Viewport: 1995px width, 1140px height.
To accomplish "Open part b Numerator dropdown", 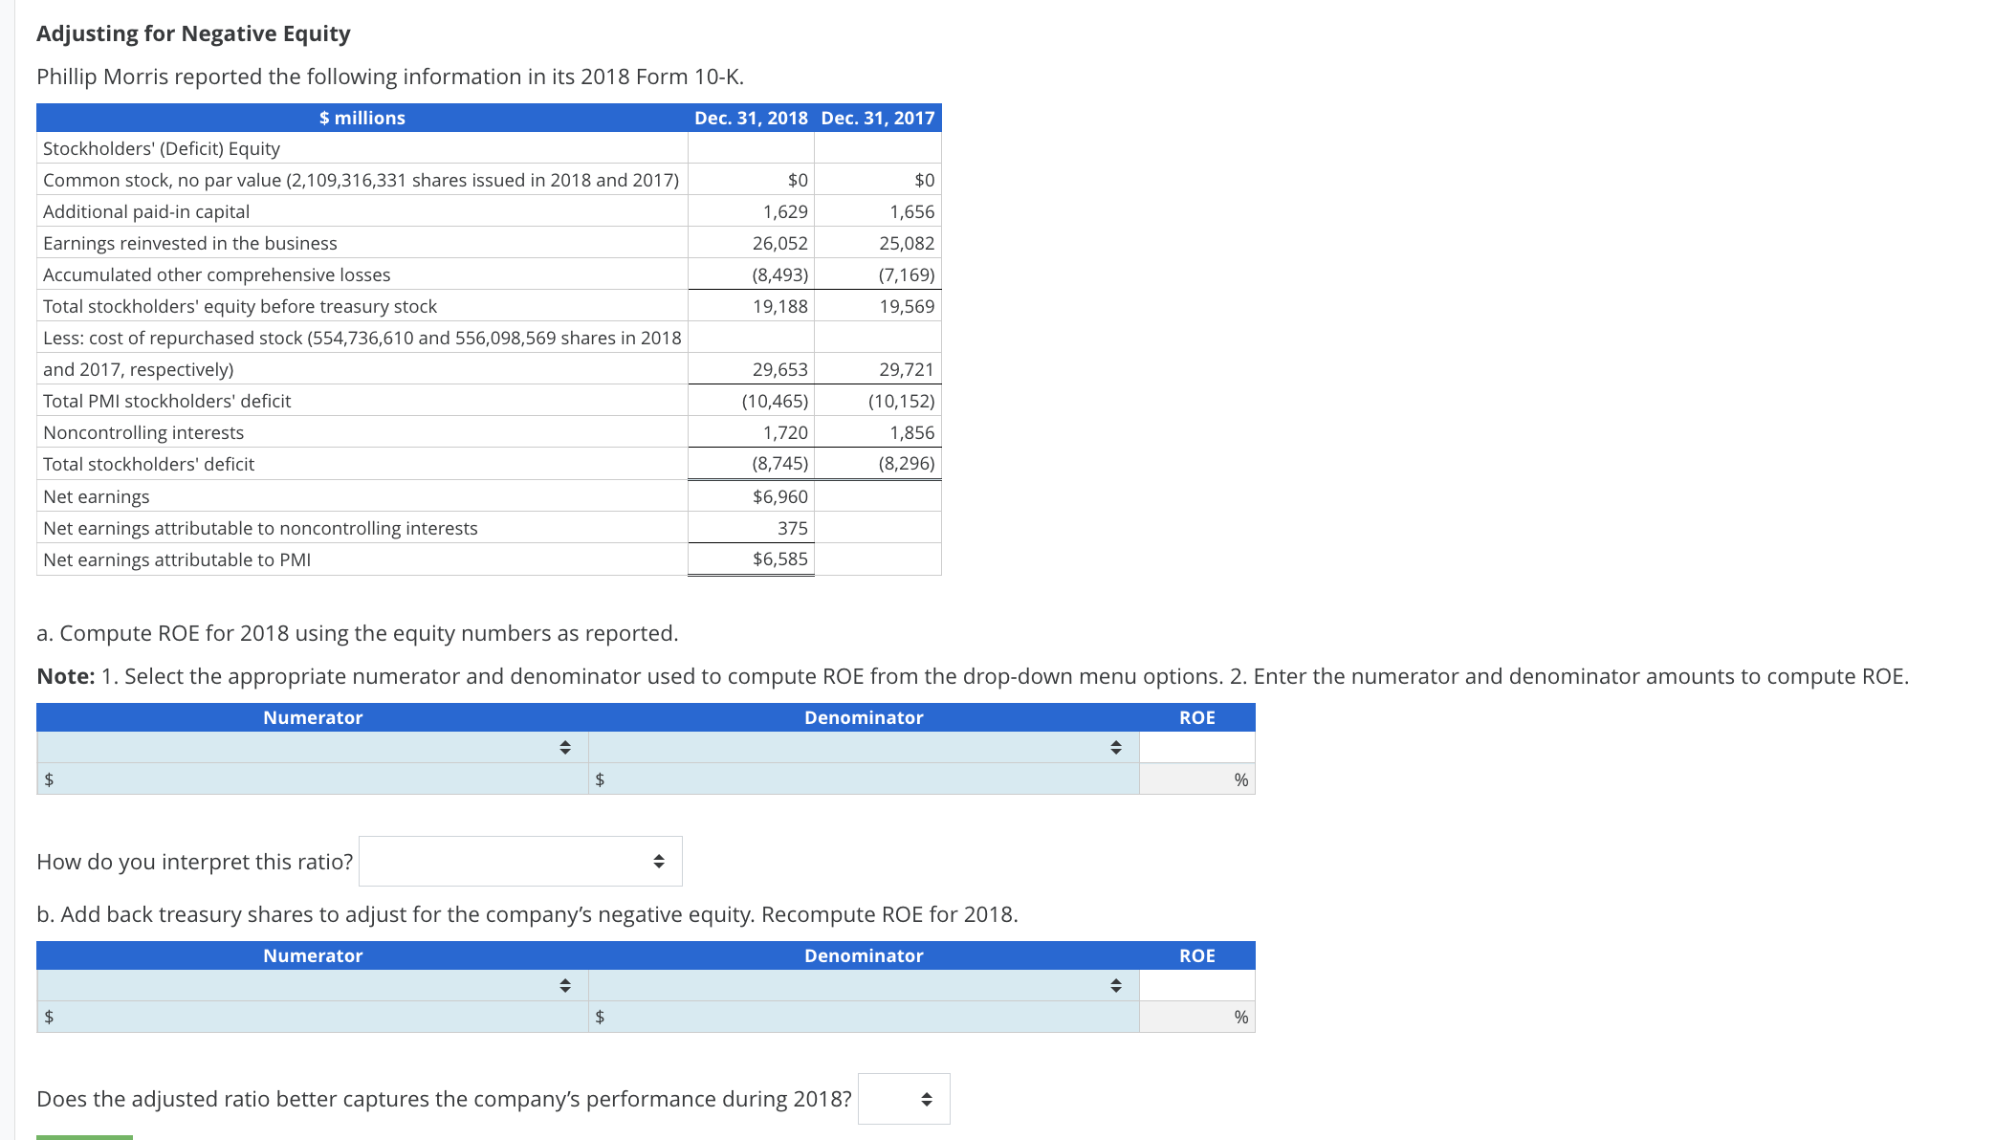I will (312, 985).
